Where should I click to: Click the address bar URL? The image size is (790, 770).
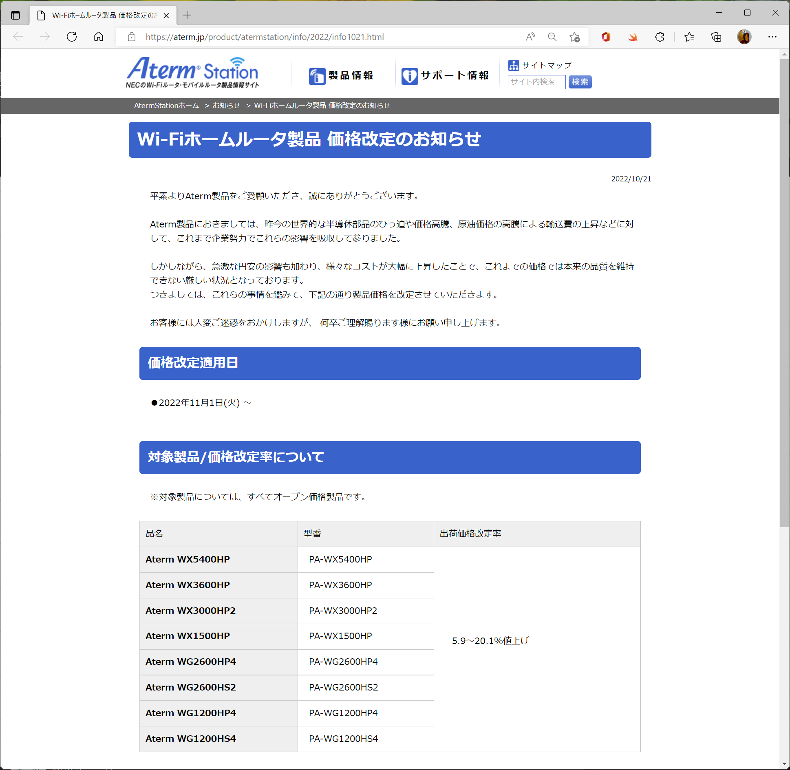(265, 37)
